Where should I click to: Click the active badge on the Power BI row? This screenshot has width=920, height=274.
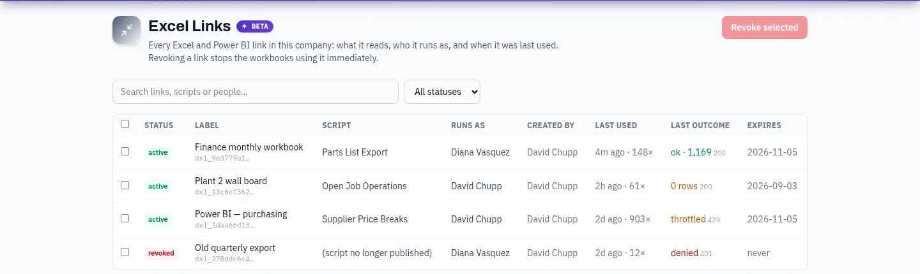click(x=158, y=219)
